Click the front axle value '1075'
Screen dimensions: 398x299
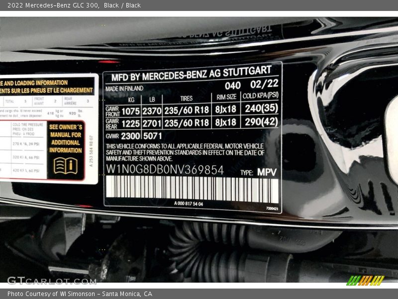(x=130, y=111)
